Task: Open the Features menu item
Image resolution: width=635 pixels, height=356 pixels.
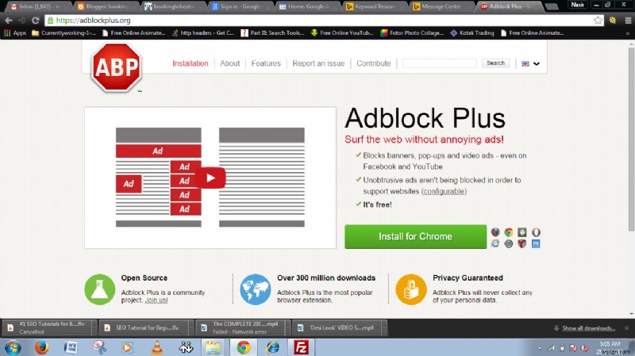Action: pos(266,63)
